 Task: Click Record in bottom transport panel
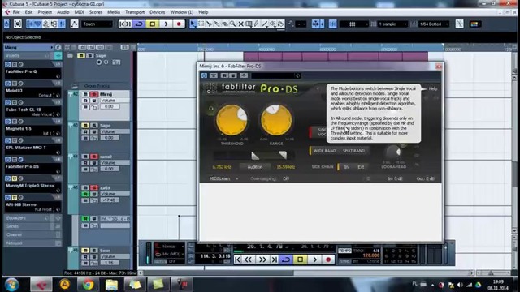[328, 260]
